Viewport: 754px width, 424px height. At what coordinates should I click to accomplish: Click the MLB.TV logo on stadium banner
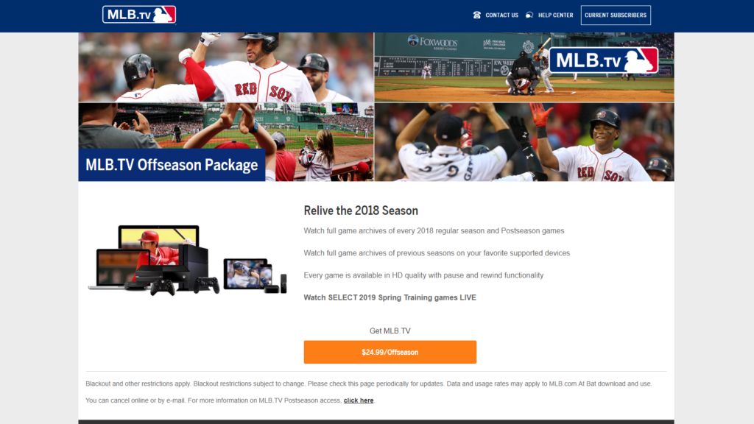tap(604, 60)
